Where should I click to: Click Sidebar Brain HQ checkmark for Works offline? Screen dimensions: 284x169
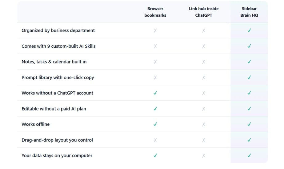click(249, 124)
